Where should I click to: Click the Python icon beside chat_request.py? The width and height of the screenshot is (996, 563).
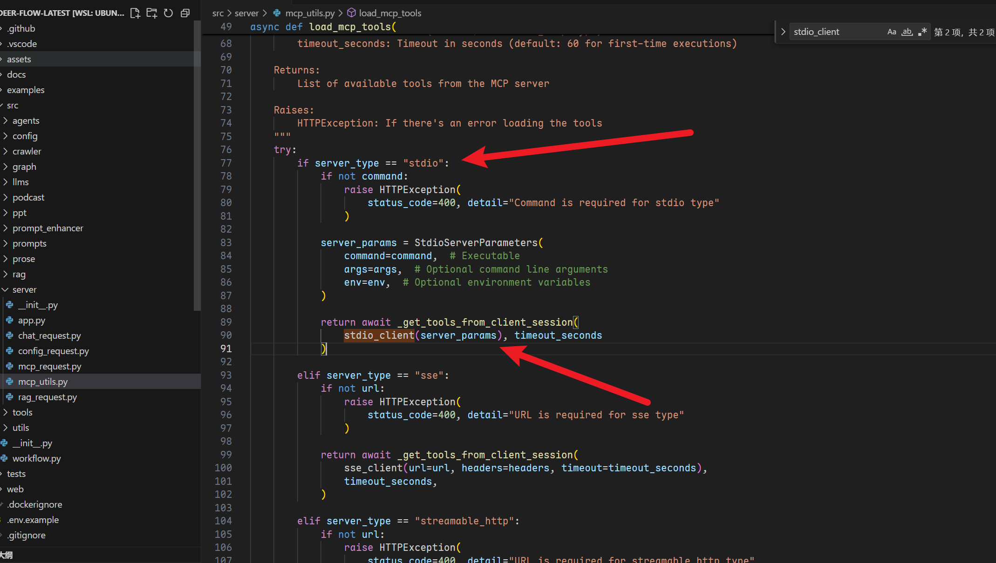tap(10, 335)
